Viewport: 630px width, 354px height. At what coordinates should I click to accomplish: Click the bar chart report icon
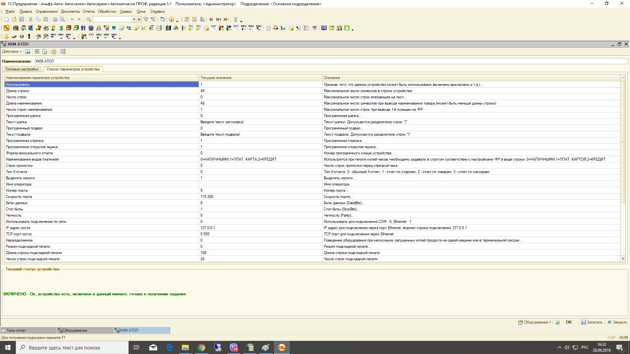[283, 28]
